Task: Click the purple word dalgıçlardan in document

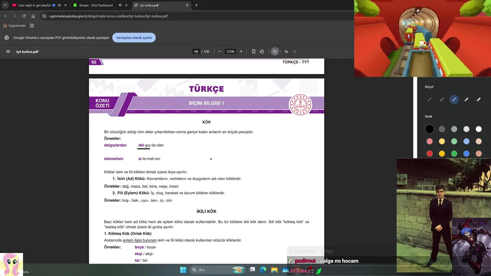Action: click(x=115, y=145)
